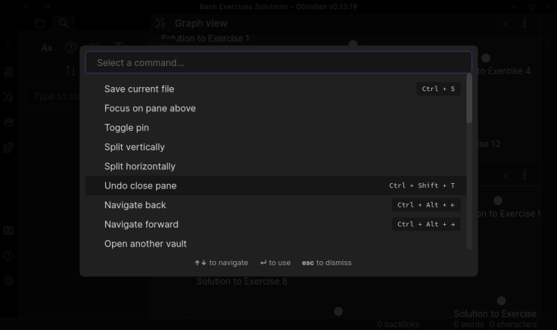Choose Split vertically from command list

click(x=134, y=148)
